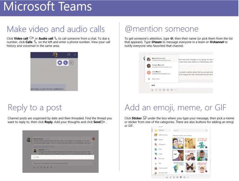Pick the success baby meme sticker
Screen dimensions: 239x181
202,155
